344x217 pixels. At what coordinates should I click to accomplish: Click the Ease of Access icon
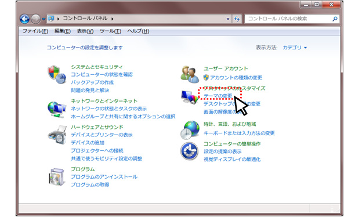(x=190, y=151)
